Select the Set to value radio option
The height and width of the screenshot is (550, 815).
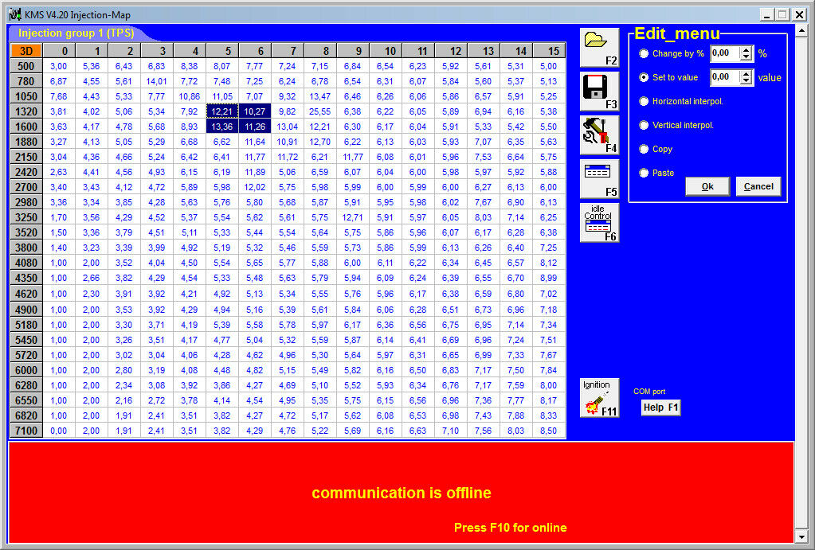[644, 77]
